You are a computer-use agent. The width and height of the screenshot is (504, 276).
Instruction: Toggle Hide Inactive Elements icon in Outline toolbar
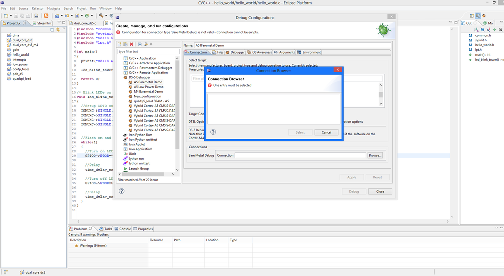[500, 30]
